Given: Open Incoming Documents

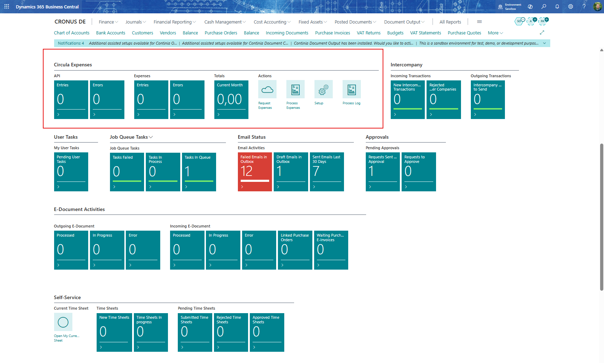Looking at the screenshot, I should (287, 33).
